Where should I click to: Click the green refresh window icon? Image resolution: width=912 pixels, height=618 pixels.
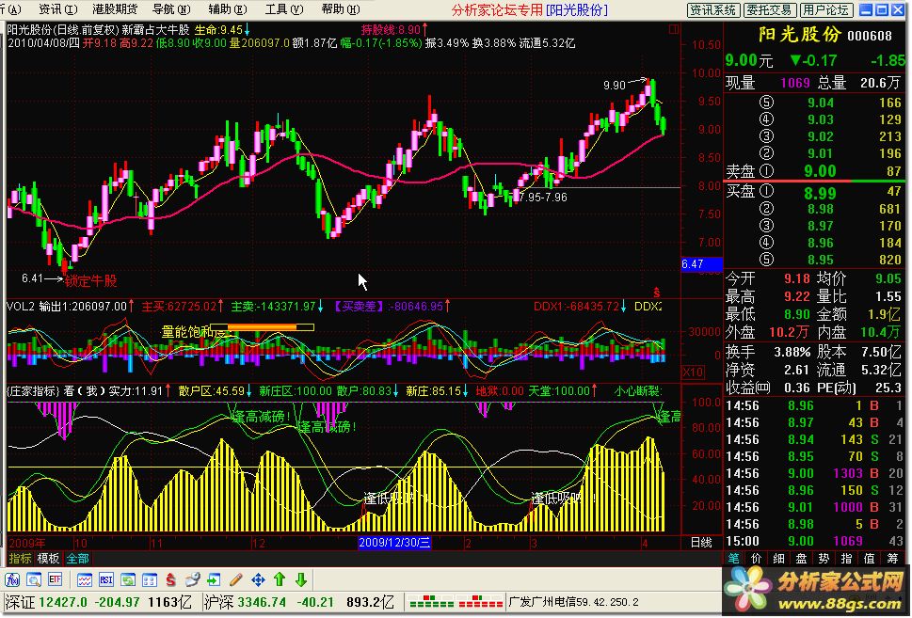click(x=128, y=579)
